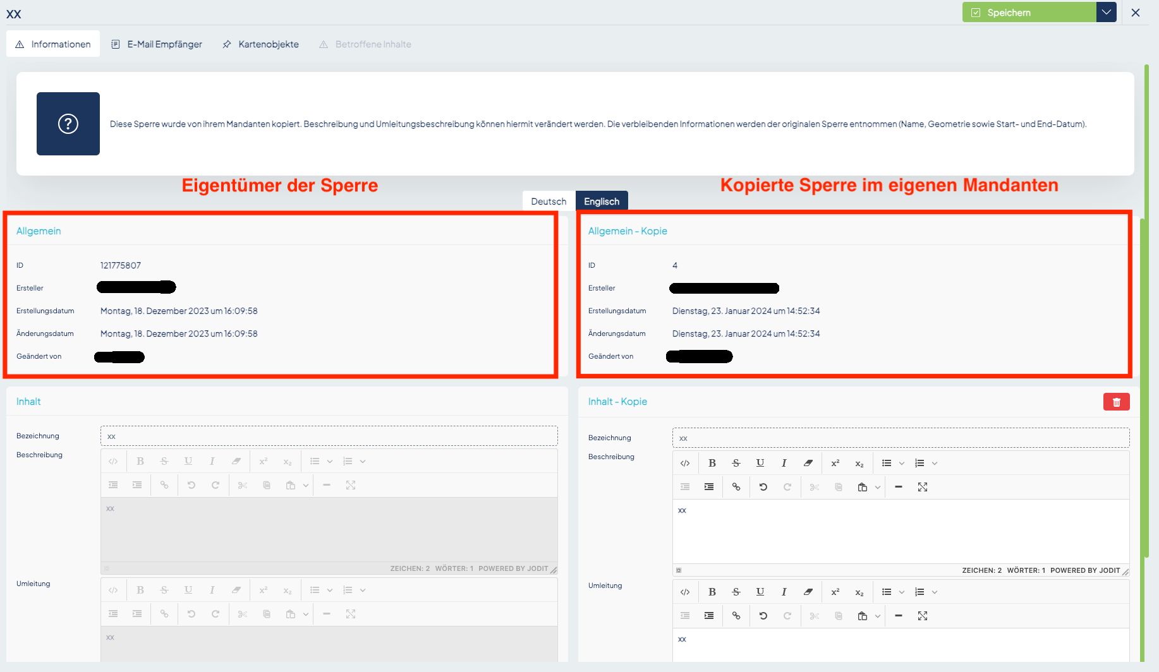Click the Bezeichnung field under Inhalt - Kopie
This screenshot has height=672, width=1159.
tap(901, 438)
